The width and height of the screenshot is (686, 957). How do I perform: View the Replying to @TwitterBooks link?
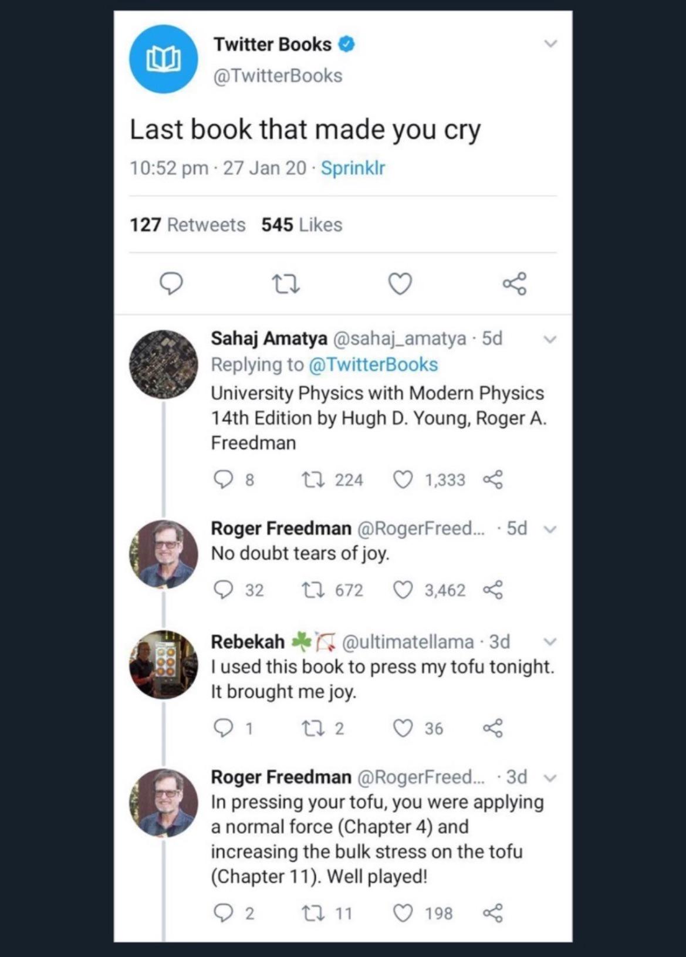[x=372, y=364]
